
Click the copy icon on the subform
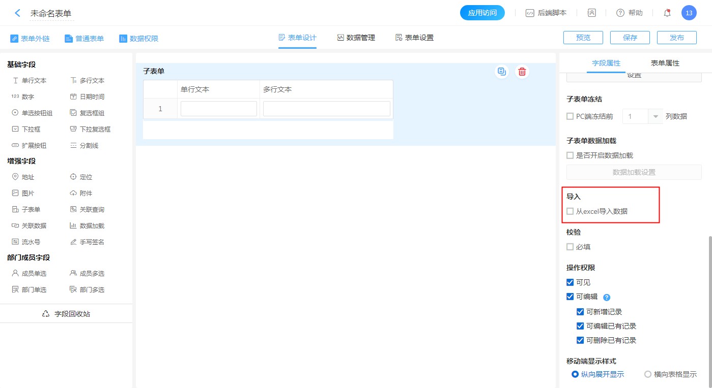click(502, 72)
